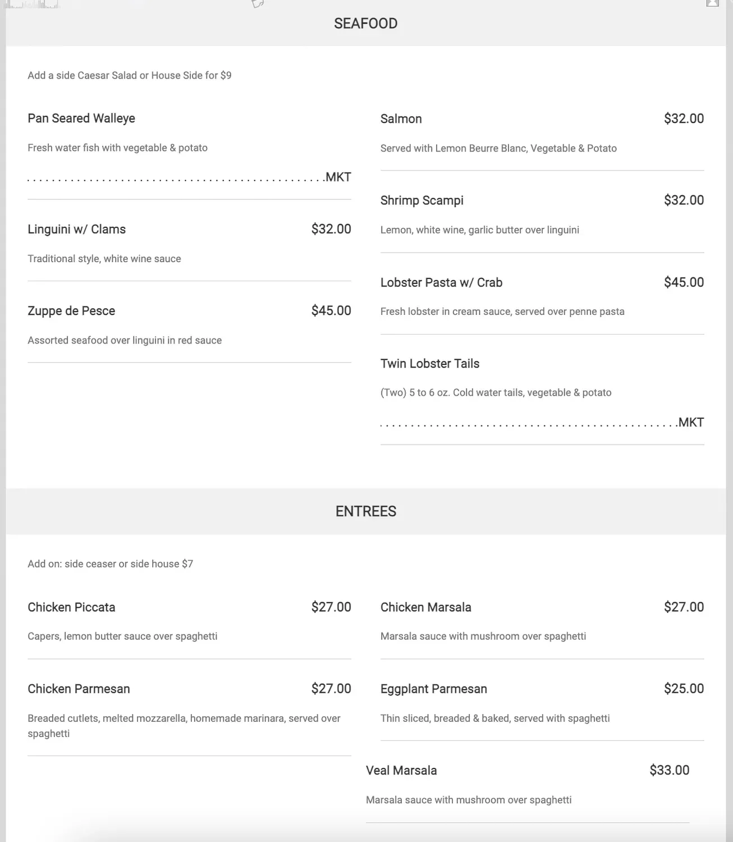Choose the Chicken Parmesan entree
Screen dimensions: 733x842
click(x=79, y=689)
